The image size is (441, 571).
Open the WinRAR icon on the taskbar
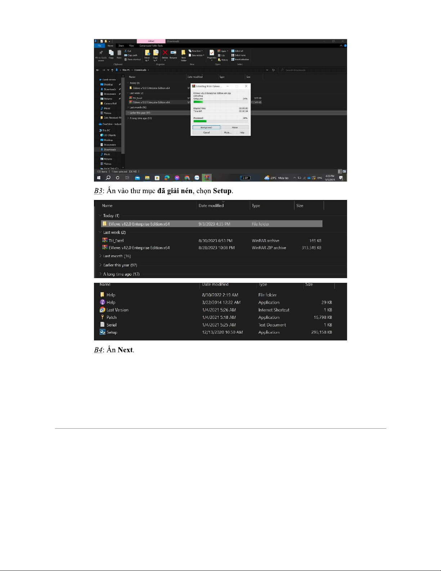(207, 178)
